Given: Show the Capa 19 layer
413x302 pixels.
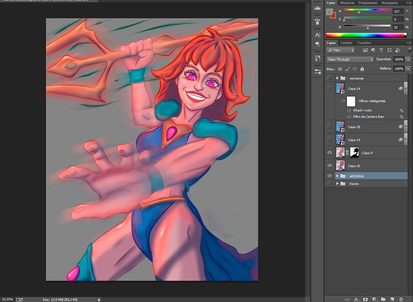Looking at the screenshot, I should pyautogui.click(x=329, y=139).
